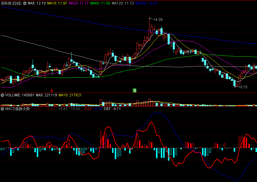Click the DEF: -0.11 readout
This screenshot has height=182, width=257.
(112, 109)
